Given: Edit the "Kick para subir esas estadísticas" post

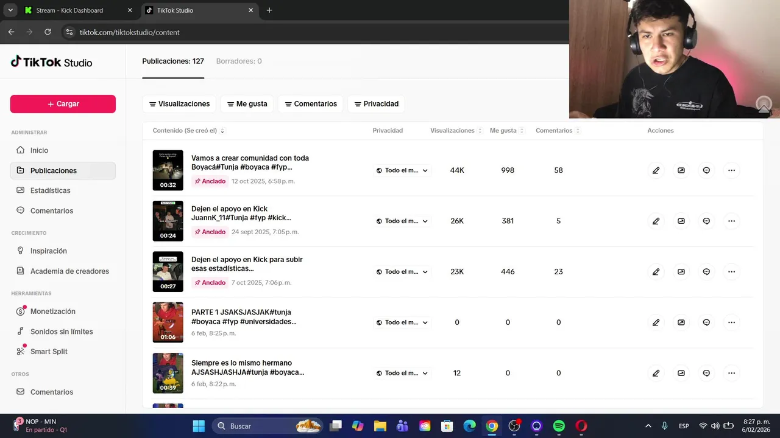Looking at the screenshot, I should pos(656,272).
